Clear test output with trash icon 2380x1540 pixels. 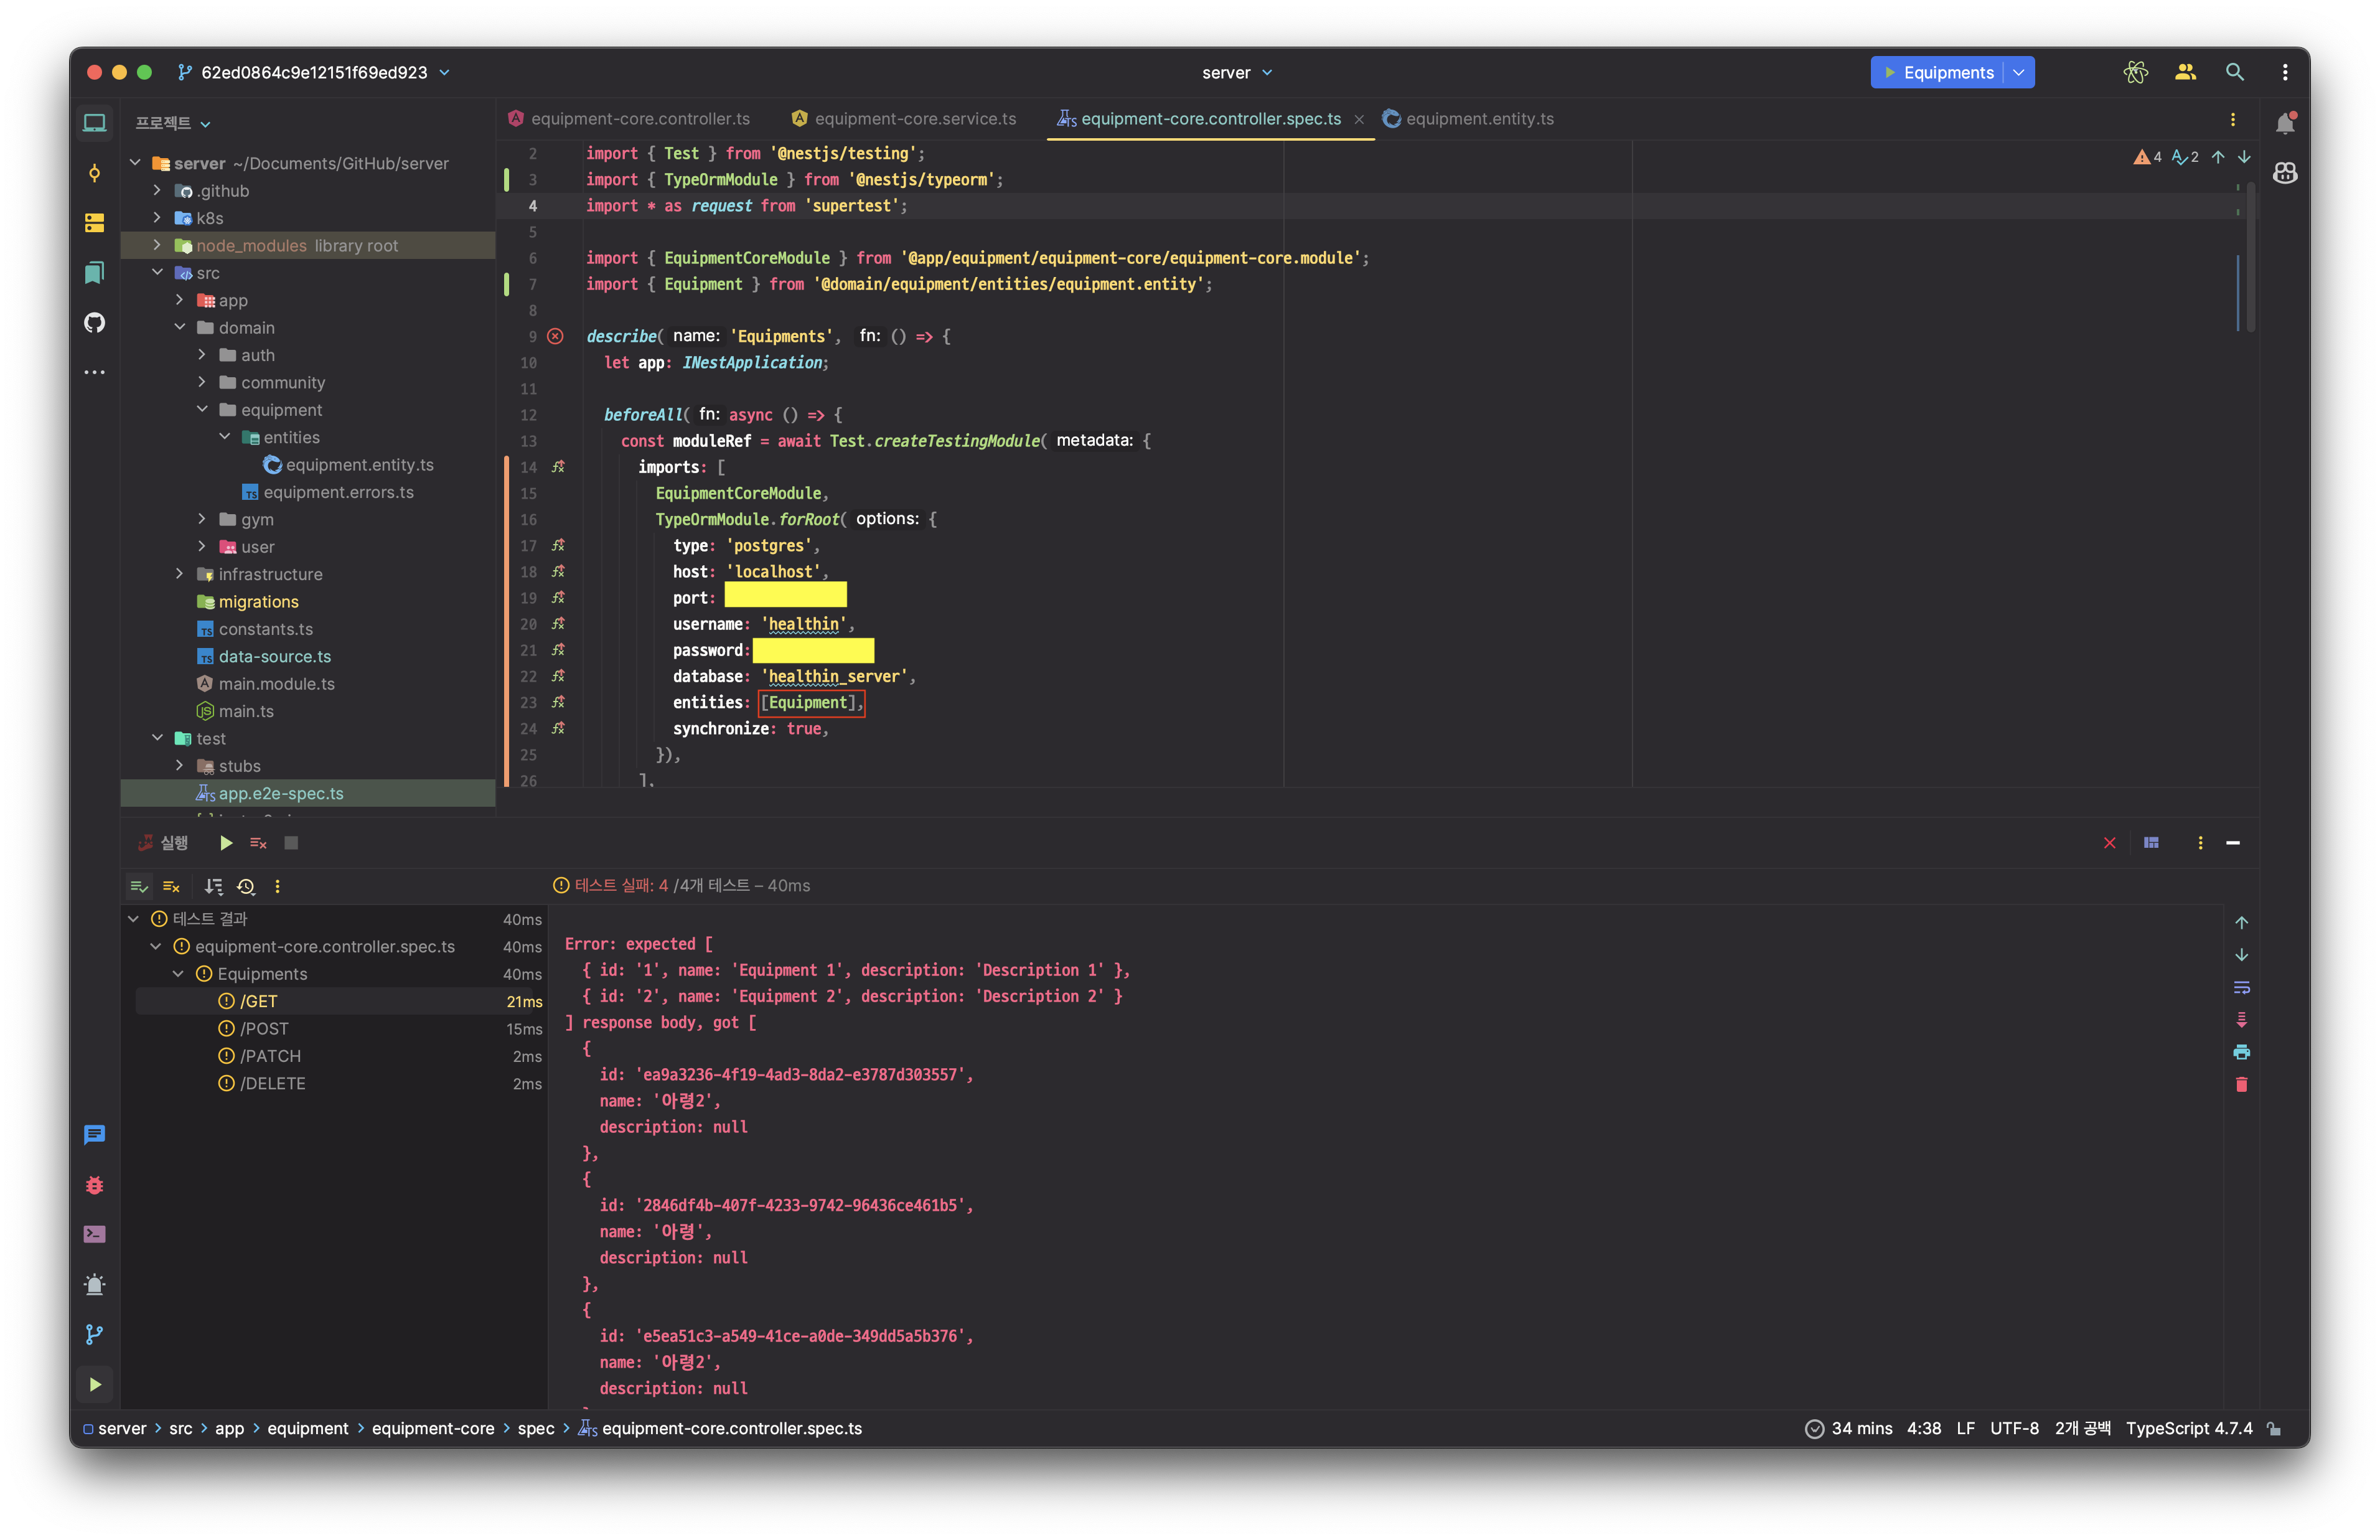pyautogui.click(x=2241, y=1085)
